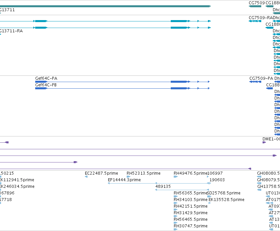
Task: Open the RH34103.5prime label
Action: click(191, 200)
